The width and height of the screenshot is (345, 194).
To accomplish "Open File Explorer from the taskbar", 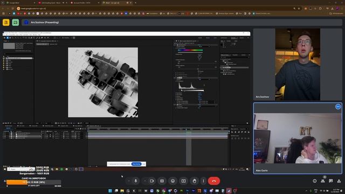I will [122, 191].
